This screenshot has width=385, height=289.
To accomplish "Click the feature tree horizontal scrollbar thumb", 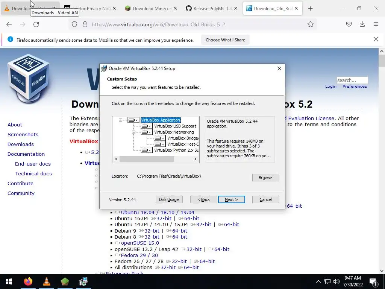I will click(x=147, y=159).
